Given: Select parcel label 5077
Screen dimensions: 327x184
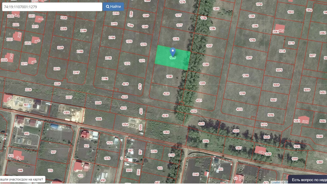Looking at the screenshot, I should [x=312, y=55].
